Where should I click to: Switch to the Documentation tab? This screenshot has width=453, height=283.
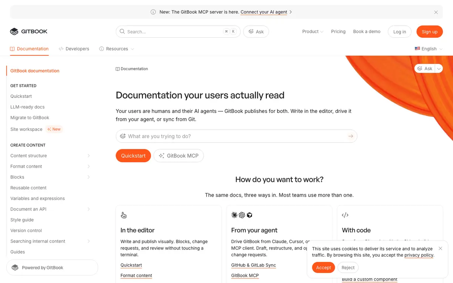pos(29,49)
